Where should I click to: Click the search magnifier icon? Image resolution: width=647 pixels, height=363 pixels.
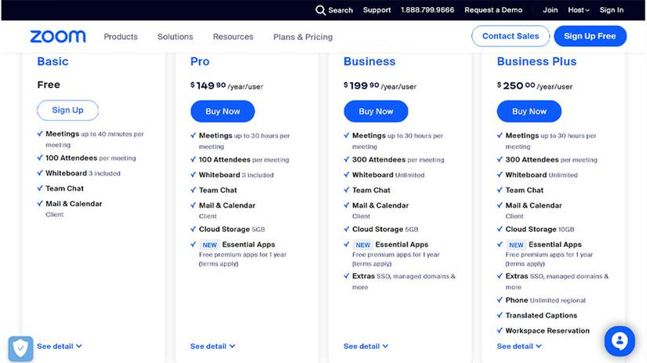(x=320, y=10)
